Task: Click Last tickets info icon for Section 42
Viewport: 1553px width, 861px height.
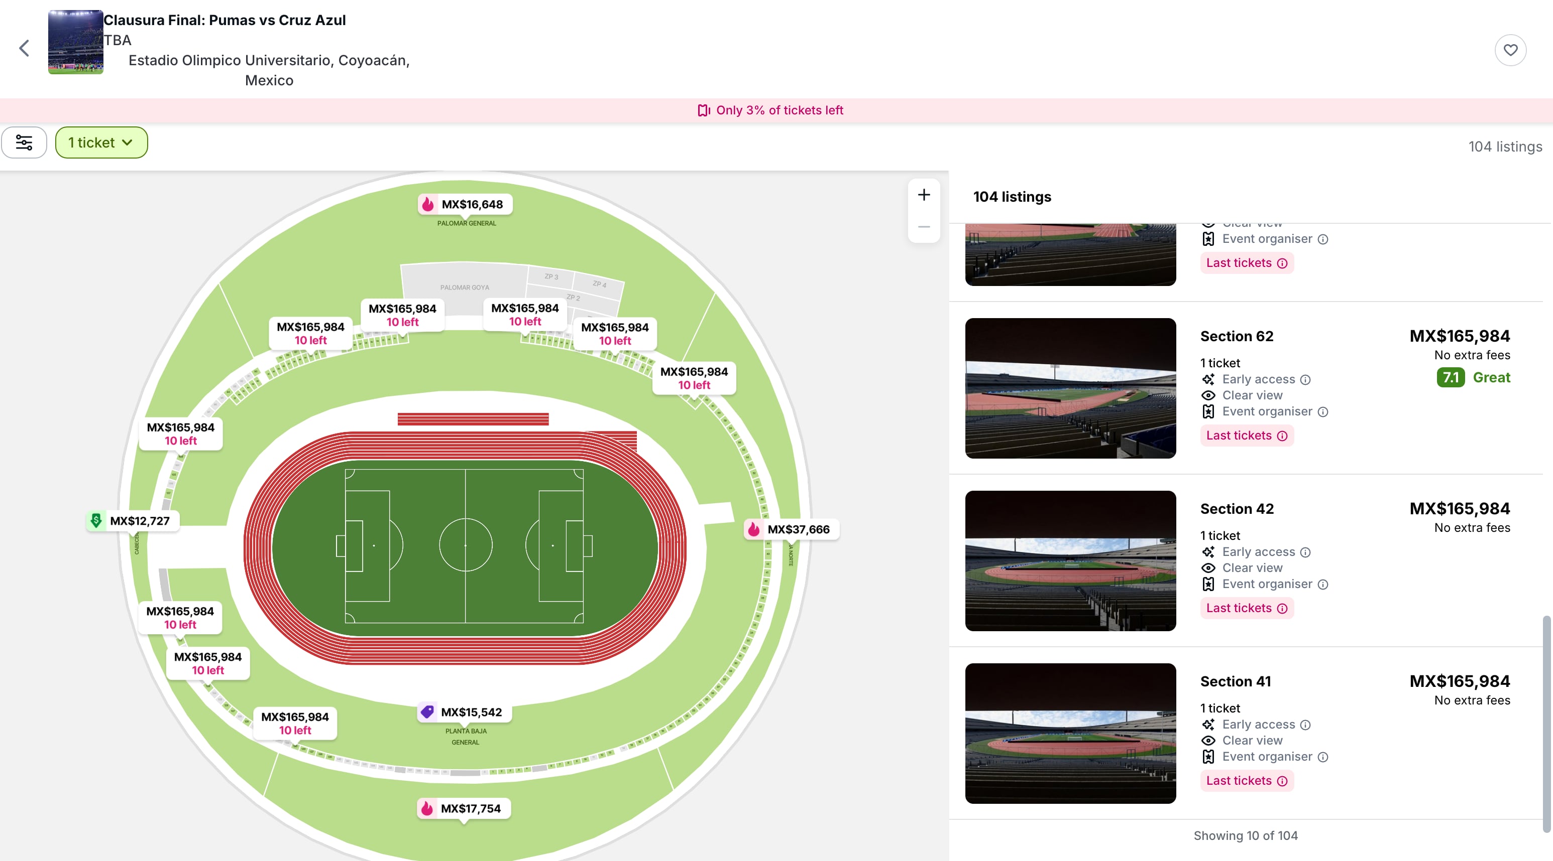Action: [x=1282, y=609]
